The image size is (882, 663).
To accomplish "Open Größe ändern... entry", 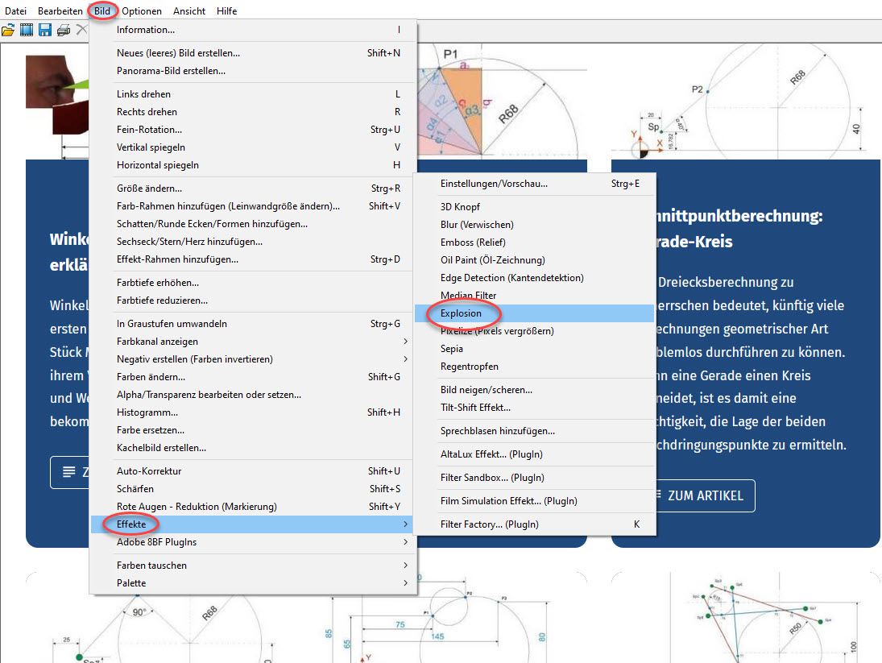I will (253, 189).
